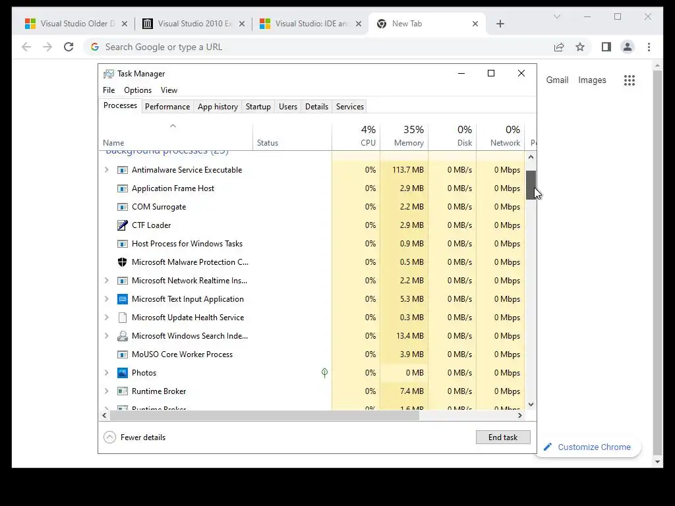The height and width of the screenshot is (506, 675).
Task: Click Customize Chrome button
Action: click(588, 447)
